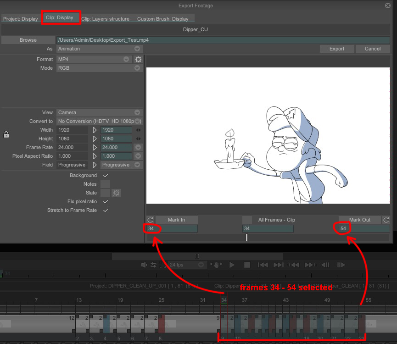Click the Height swap arrows icon
This screenshot has width=397, height=344.
click(138, 139)
